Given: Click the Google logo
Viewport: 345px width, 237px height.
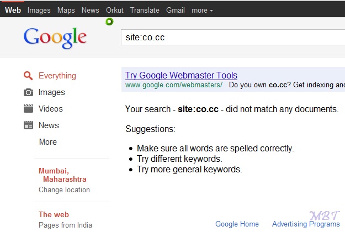Looking at the screenshot, I should click(55, 37).
